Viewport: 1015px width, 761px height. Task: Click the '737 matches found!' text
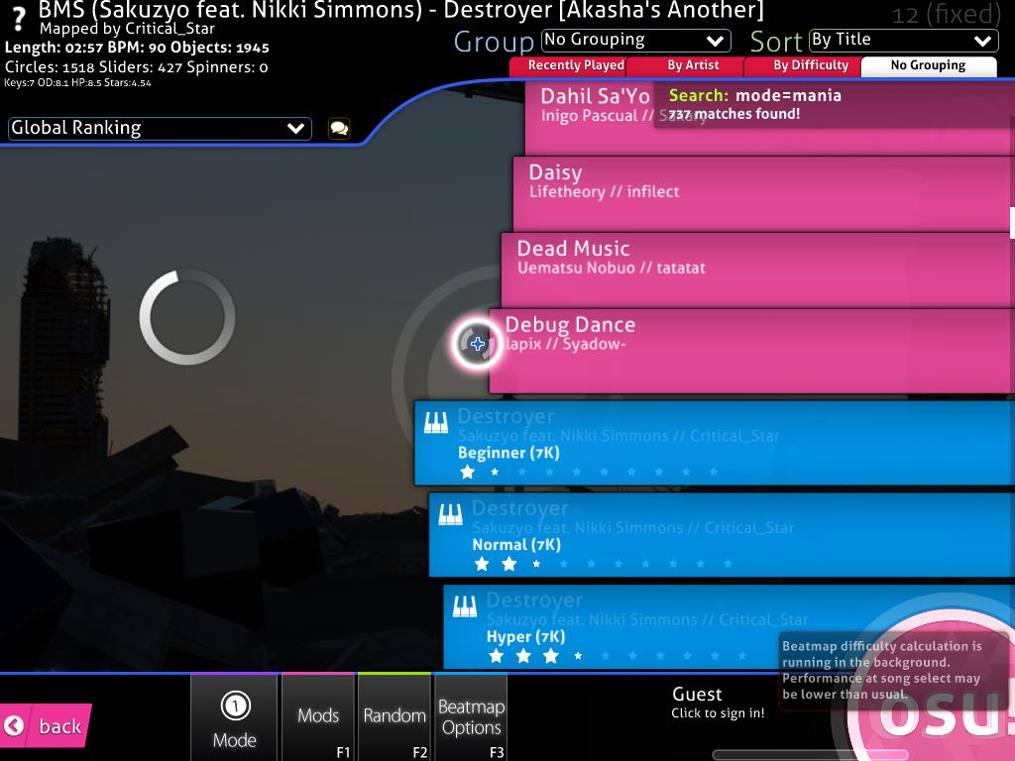[734, 114]
